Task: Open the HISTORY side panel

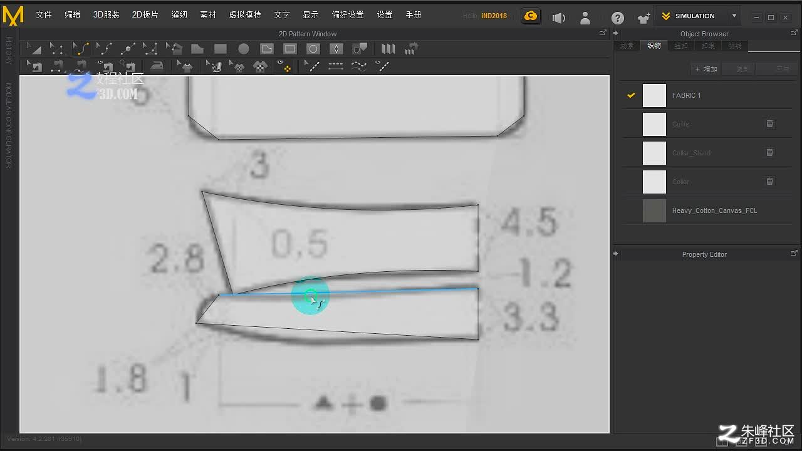Action: [x=9, y=50]
